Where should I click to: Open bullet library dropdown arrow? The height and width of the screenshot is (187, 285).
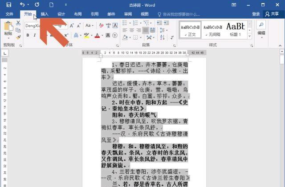coord(130,23)
